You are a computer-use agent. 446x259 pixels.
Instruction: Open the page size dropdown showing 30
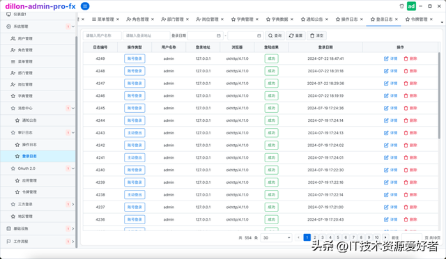click(x=276, y=237)
